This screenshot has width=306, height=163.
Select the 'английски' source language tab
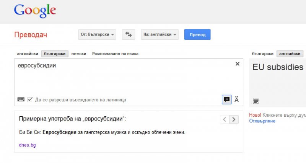click(28, 54)
